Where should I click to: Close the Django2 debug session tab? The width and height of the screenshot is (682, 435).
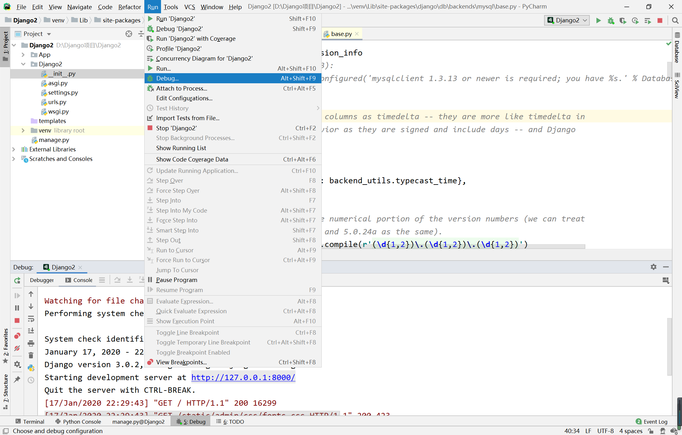click(80, 267)
